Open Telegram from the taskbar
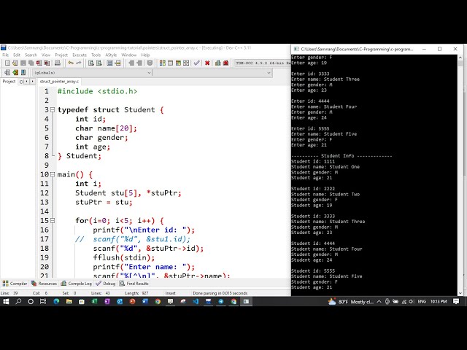 [221, 301]
